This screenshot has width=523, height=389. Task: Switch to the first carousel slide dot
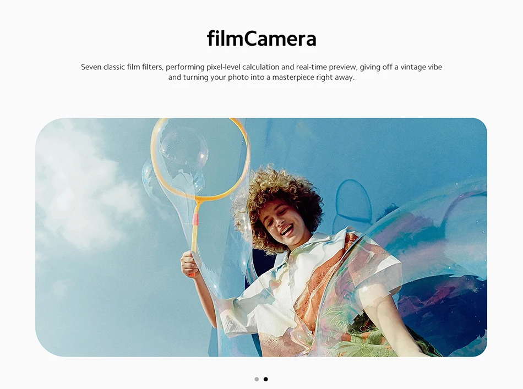[257, 379]
